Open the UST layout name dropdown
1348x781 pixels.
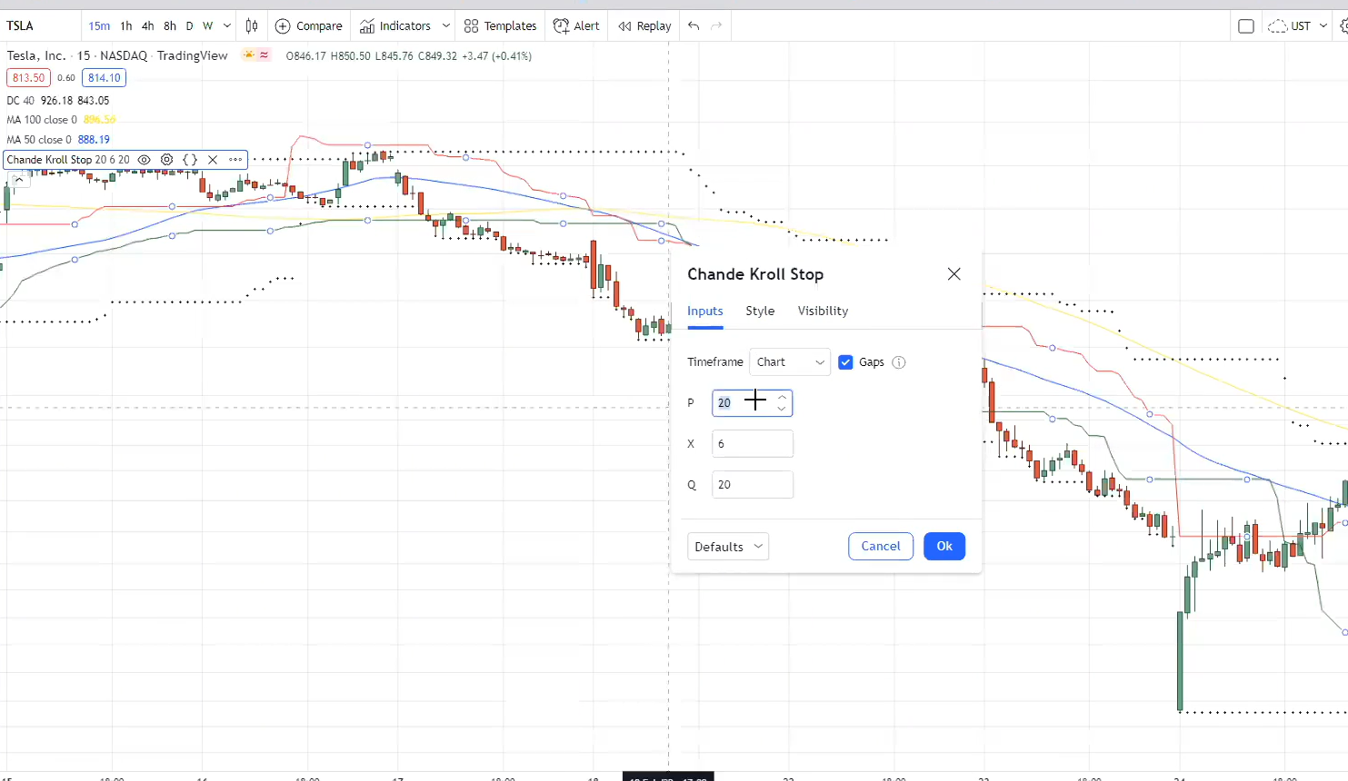1308,25
